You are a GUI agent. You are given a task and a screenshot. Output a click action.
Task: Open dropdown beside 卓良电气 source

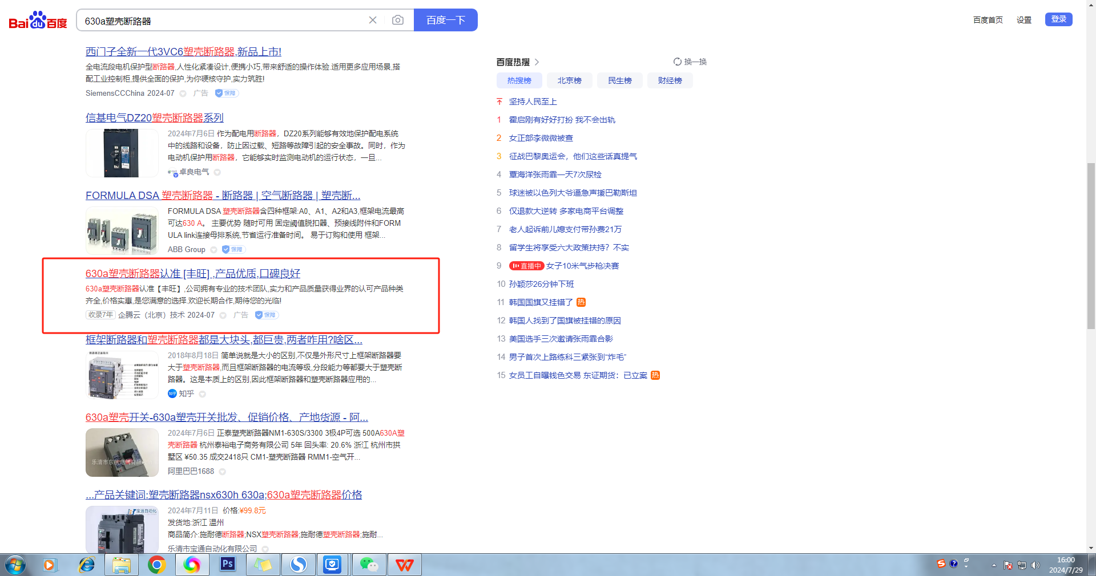(x=217, y=172)
